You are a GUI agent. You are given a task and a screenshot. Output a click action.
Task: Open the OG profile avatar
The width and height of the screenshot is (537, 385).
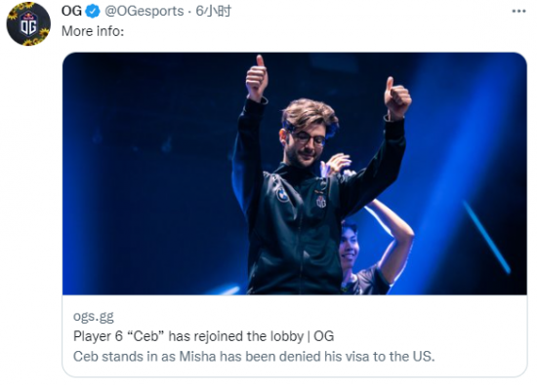point(28,23)
